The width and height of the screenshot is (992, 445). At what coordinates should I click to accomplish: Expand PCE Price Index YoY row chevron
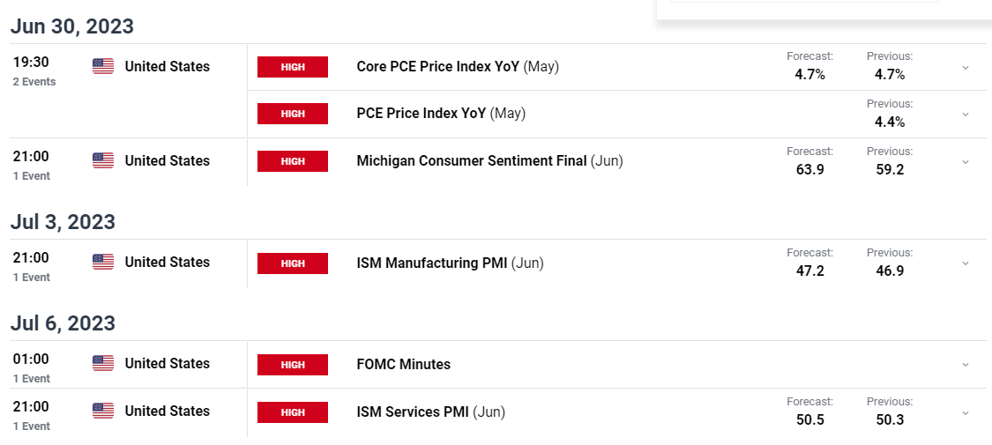tap(966, 115)
